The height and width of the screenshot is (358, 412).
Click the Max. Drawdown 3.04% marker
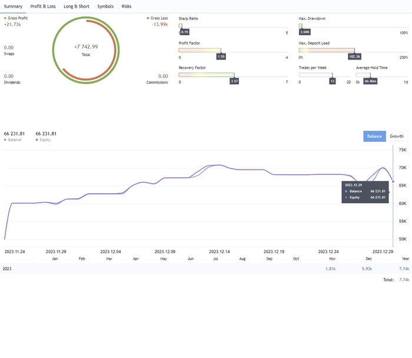[304, 32]
